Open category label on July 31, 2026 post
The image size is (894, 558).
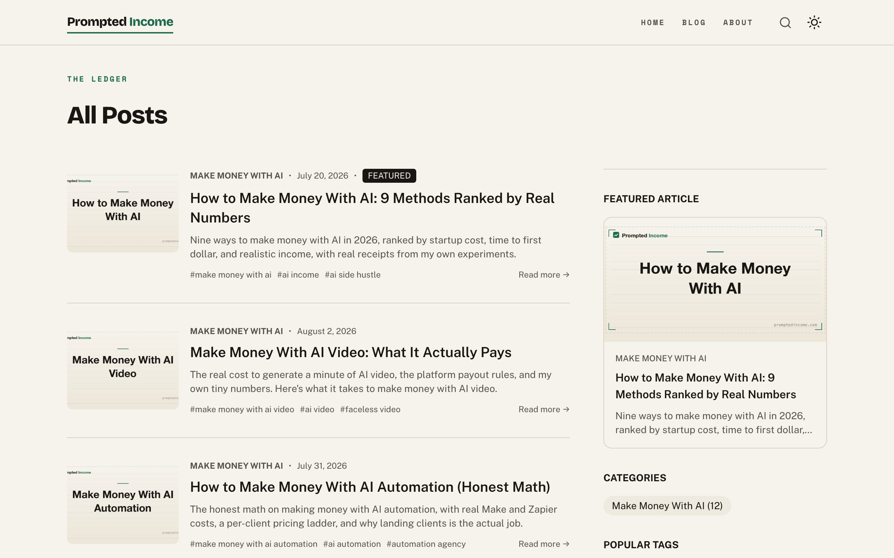point(236,466)
